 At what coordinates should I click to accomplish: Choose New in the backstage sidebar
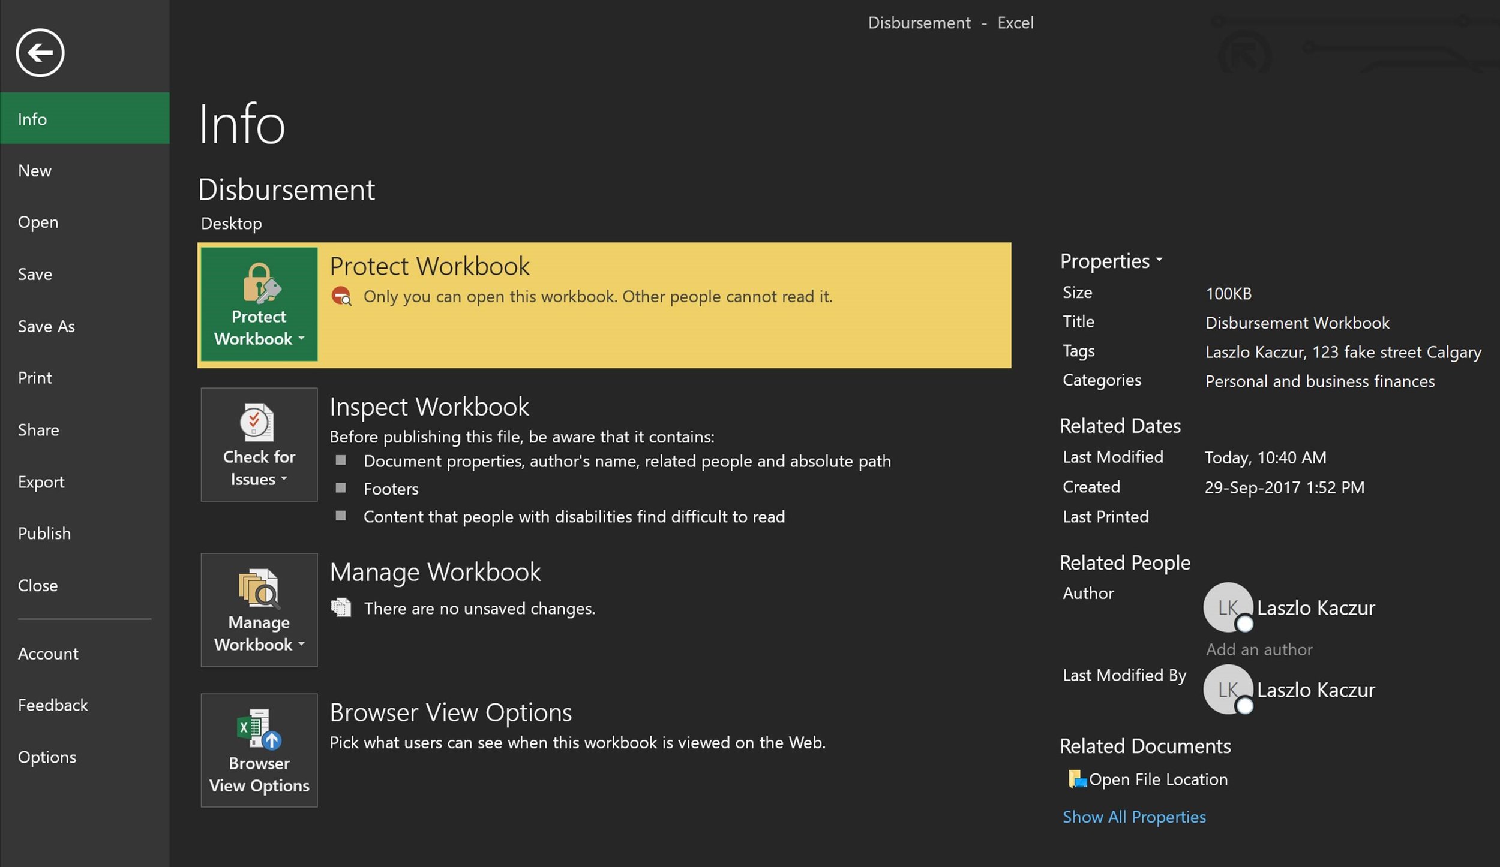(x=85, y=171)
